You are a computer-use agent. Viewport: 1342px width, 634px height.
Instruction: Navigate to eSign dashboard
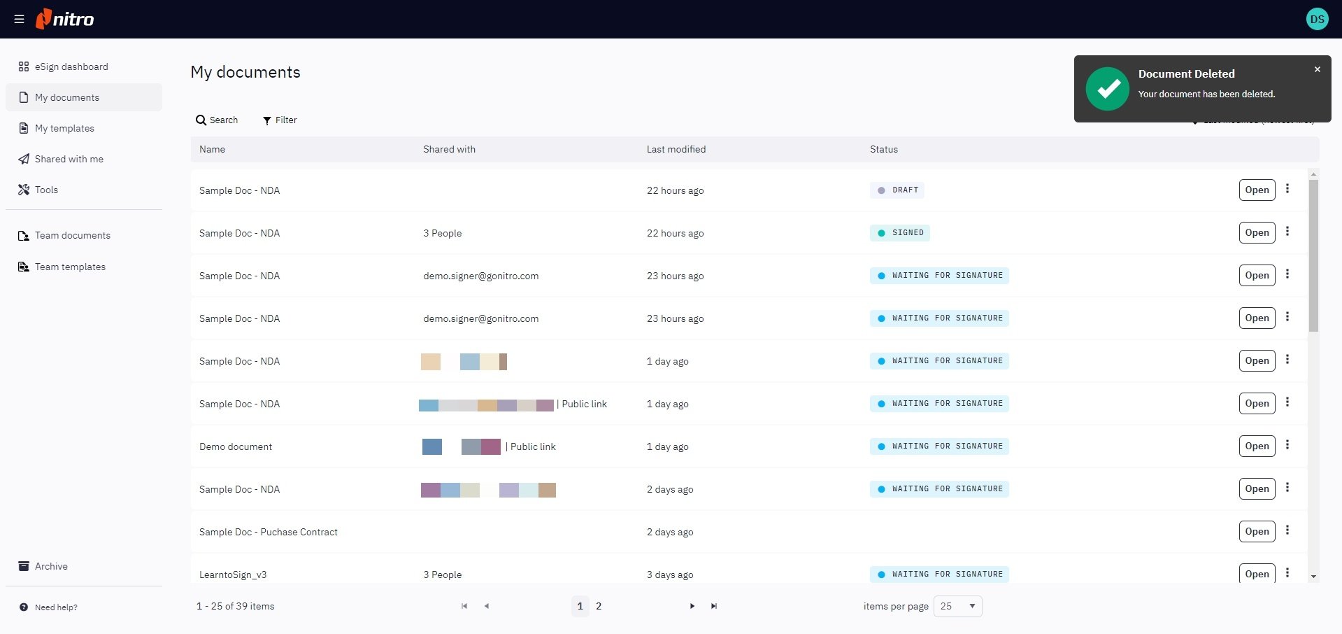pyautogui.click(x=71, y=66)
